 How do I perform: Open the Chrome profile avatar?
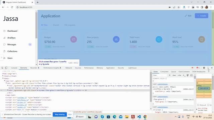207,7
